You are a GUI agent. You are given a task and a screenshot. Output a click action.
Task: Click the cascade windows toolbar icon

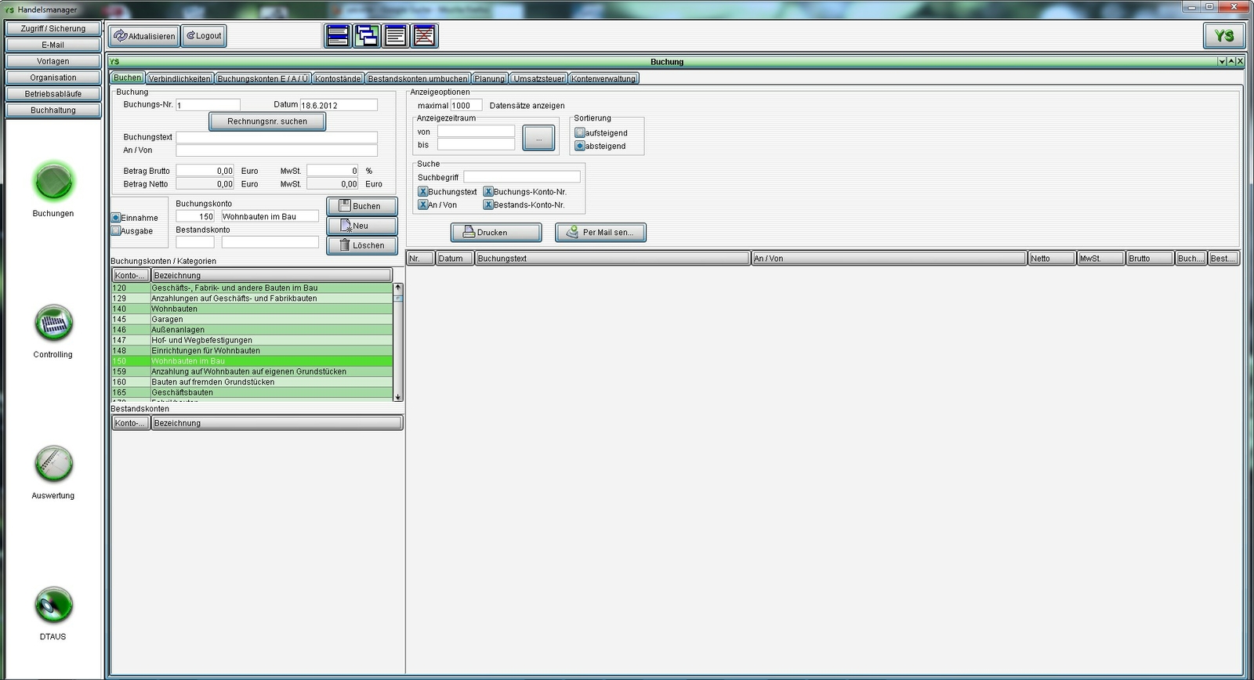(x=367, y=36)
